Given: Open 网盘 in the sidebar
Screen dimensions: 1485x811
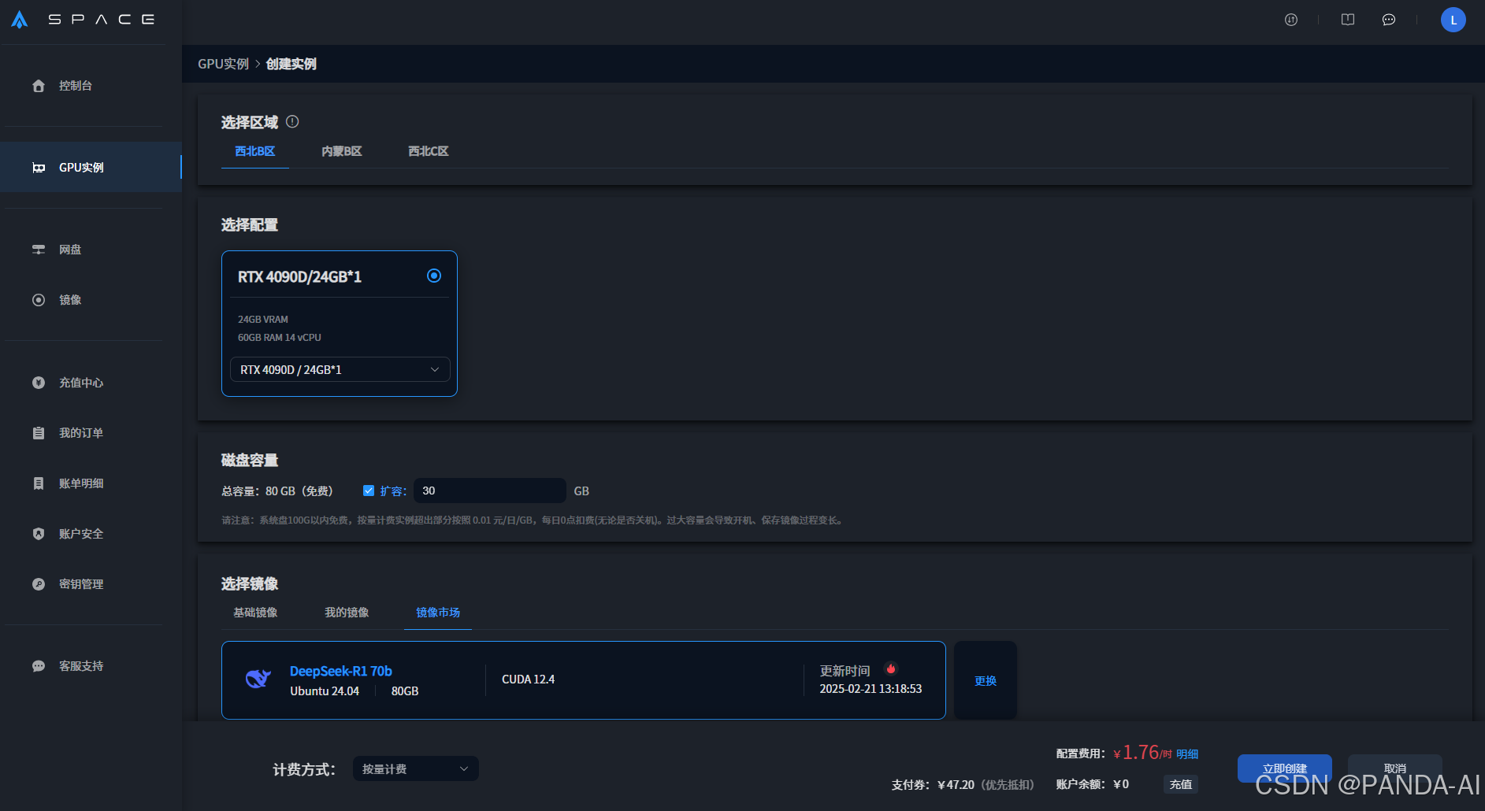Looking at the screenshot, I should [x=70, y=250].
